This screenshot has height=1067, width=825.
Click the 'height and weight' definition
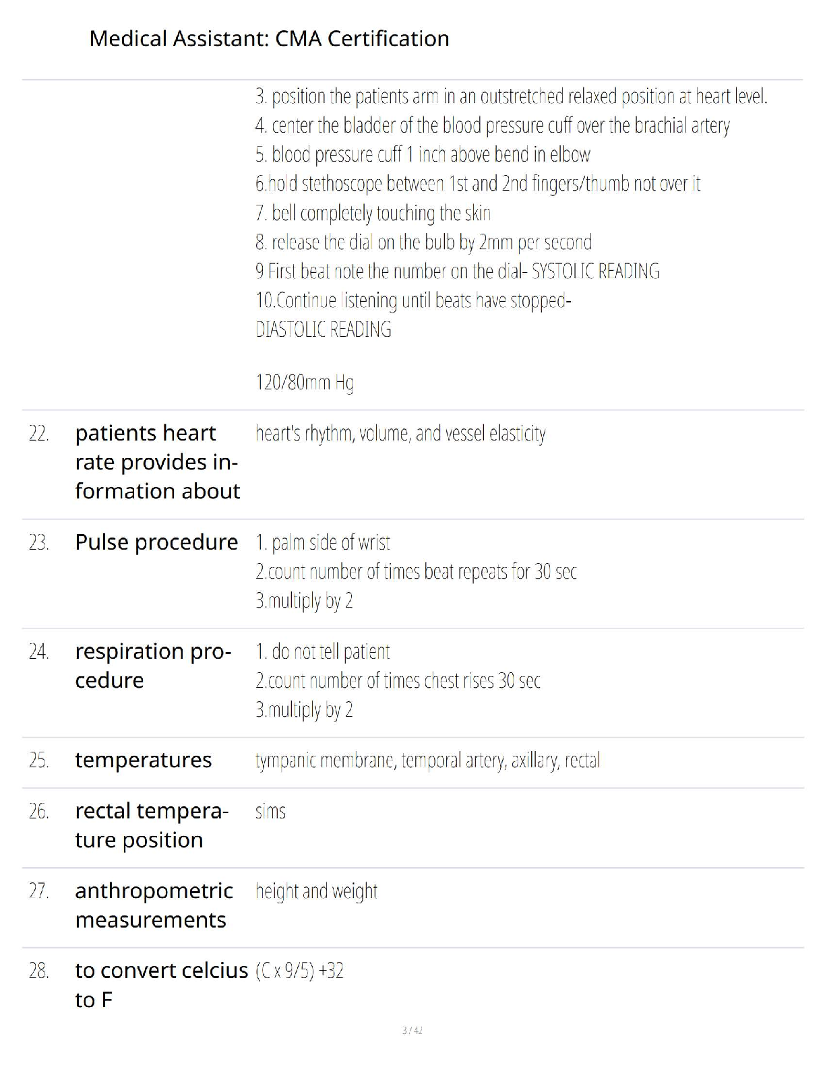click(x=316, y=891)
